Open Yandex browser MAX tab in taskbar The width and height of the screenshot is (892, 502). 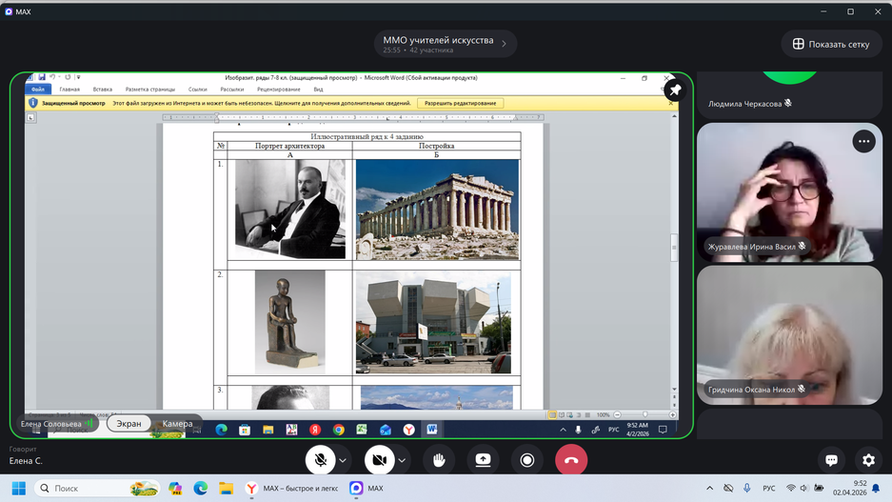pyautogui.click(x=292, y=489)
